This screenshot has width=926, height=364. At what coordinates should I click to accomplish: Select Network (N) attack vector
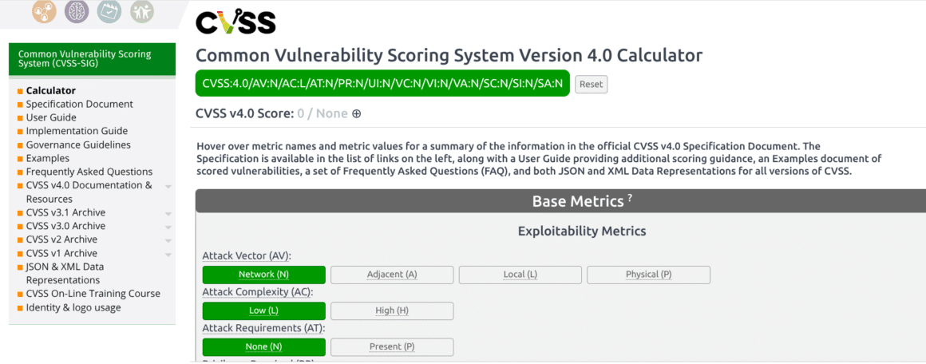pyautogui.click(x=264, y=275)
